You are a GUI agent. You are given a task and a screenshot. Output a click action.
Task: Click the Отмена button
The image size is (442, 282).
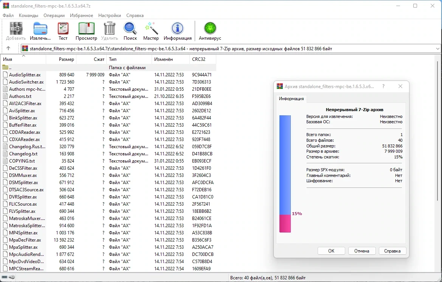click(362, 251)
